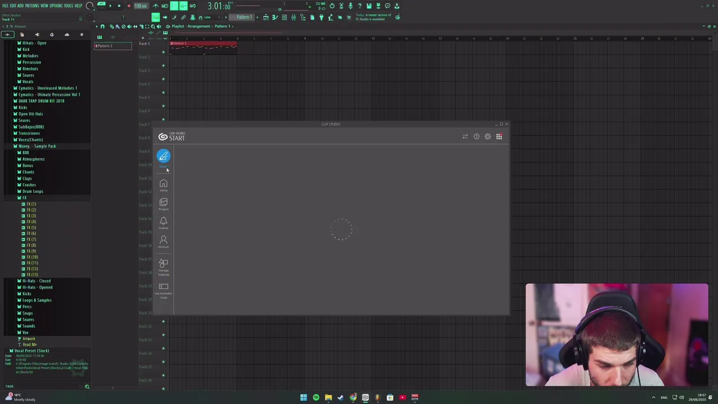The image size is (718, 404).
Task: Open the OPTIONS menu in FL Studio
Action: click(x=56, y=6)
